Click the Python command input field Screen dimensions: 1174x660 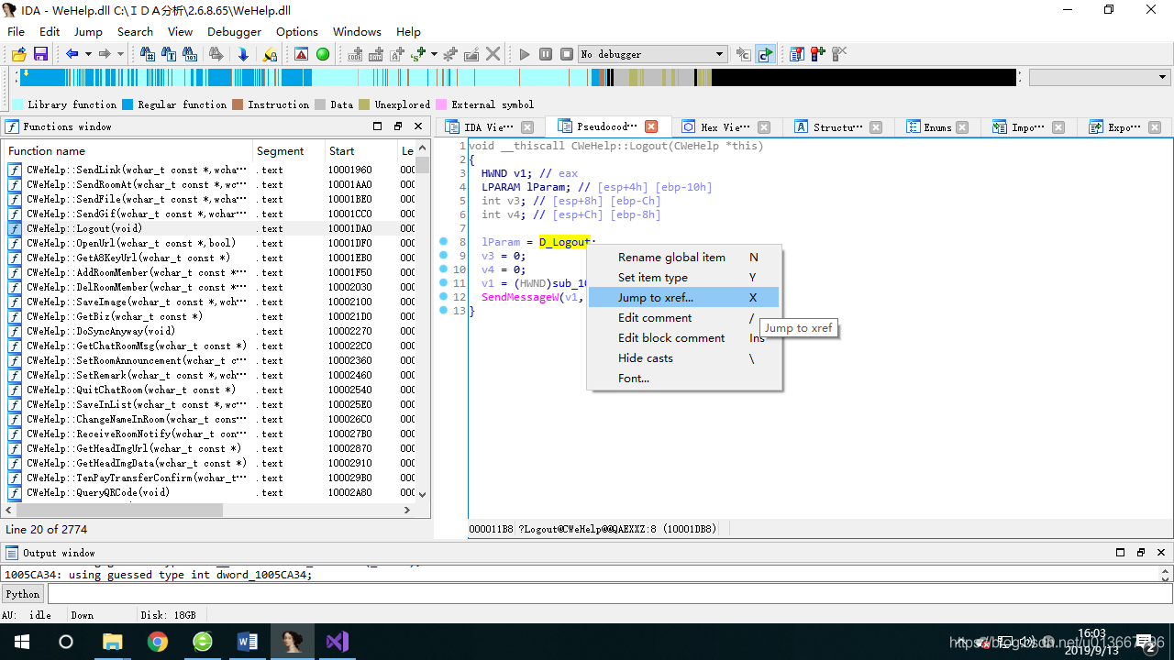click(x=609, y=594)
